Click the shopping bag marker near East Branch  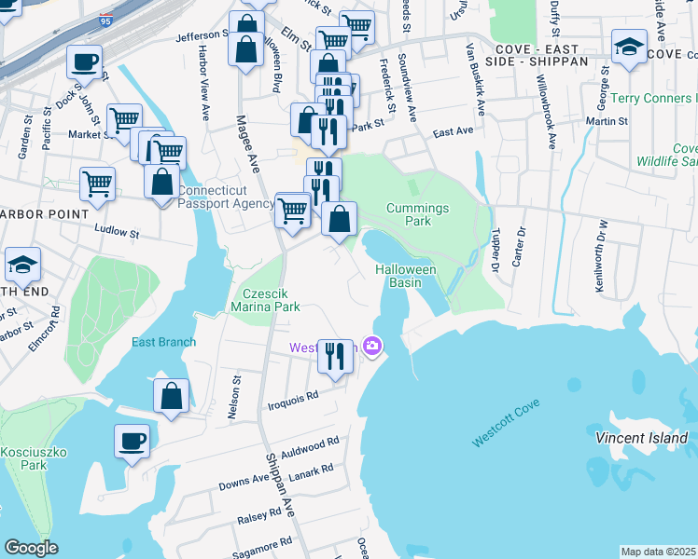(172, 396)
